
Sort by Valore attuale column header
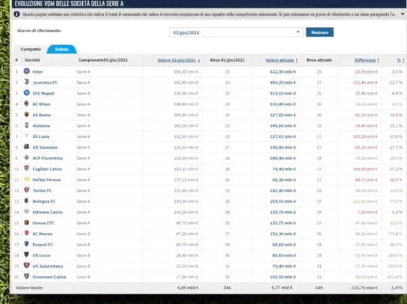click(282, 60)
